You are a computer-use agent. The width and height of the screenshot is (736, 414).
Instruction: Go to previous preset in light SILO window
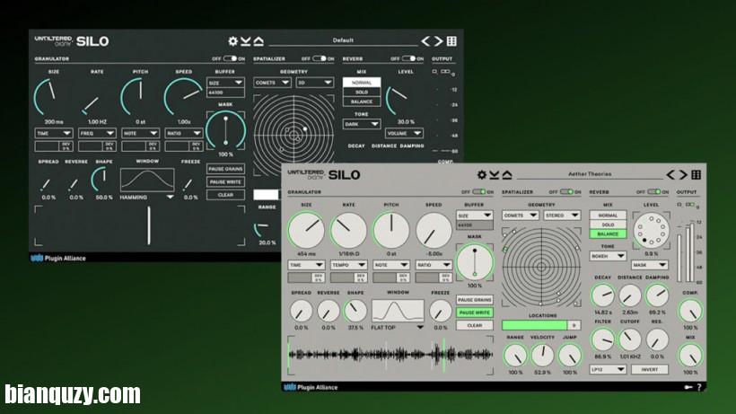click(x=670, y=175)
